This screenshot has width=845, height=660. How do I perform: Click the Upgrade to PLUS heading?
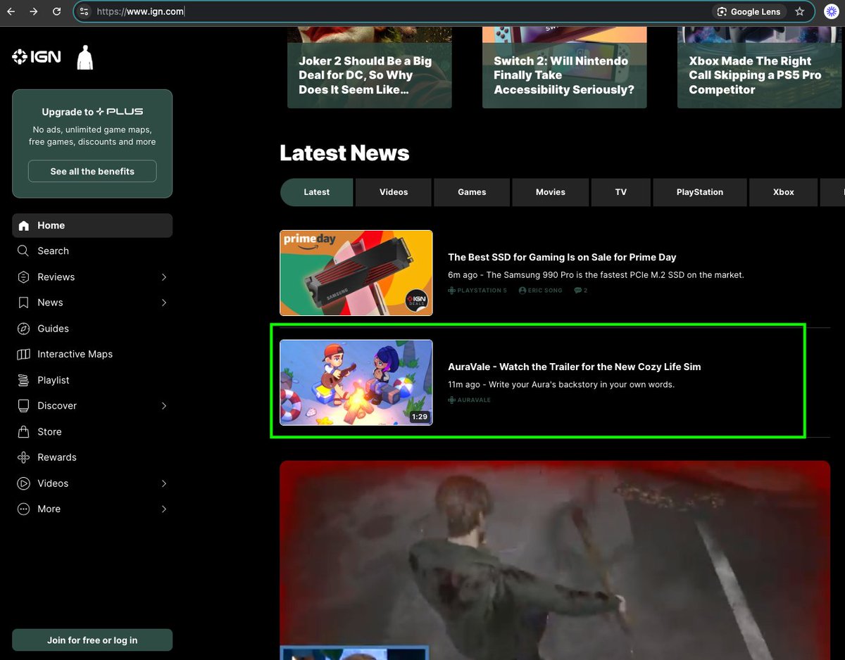(92, 112)
